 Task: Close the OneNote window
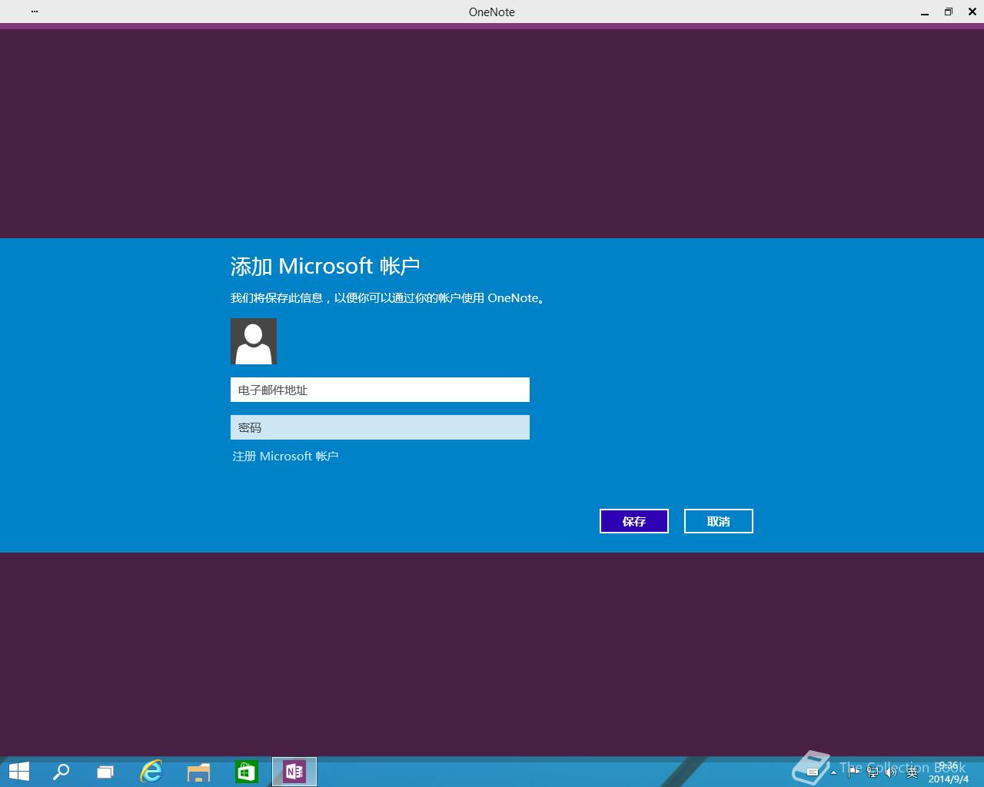(x=972, y=12)
